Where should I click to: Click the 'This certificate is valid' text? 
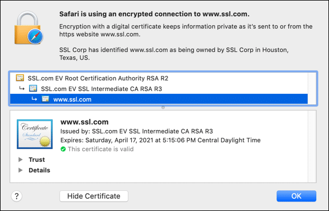click(101, 149)
